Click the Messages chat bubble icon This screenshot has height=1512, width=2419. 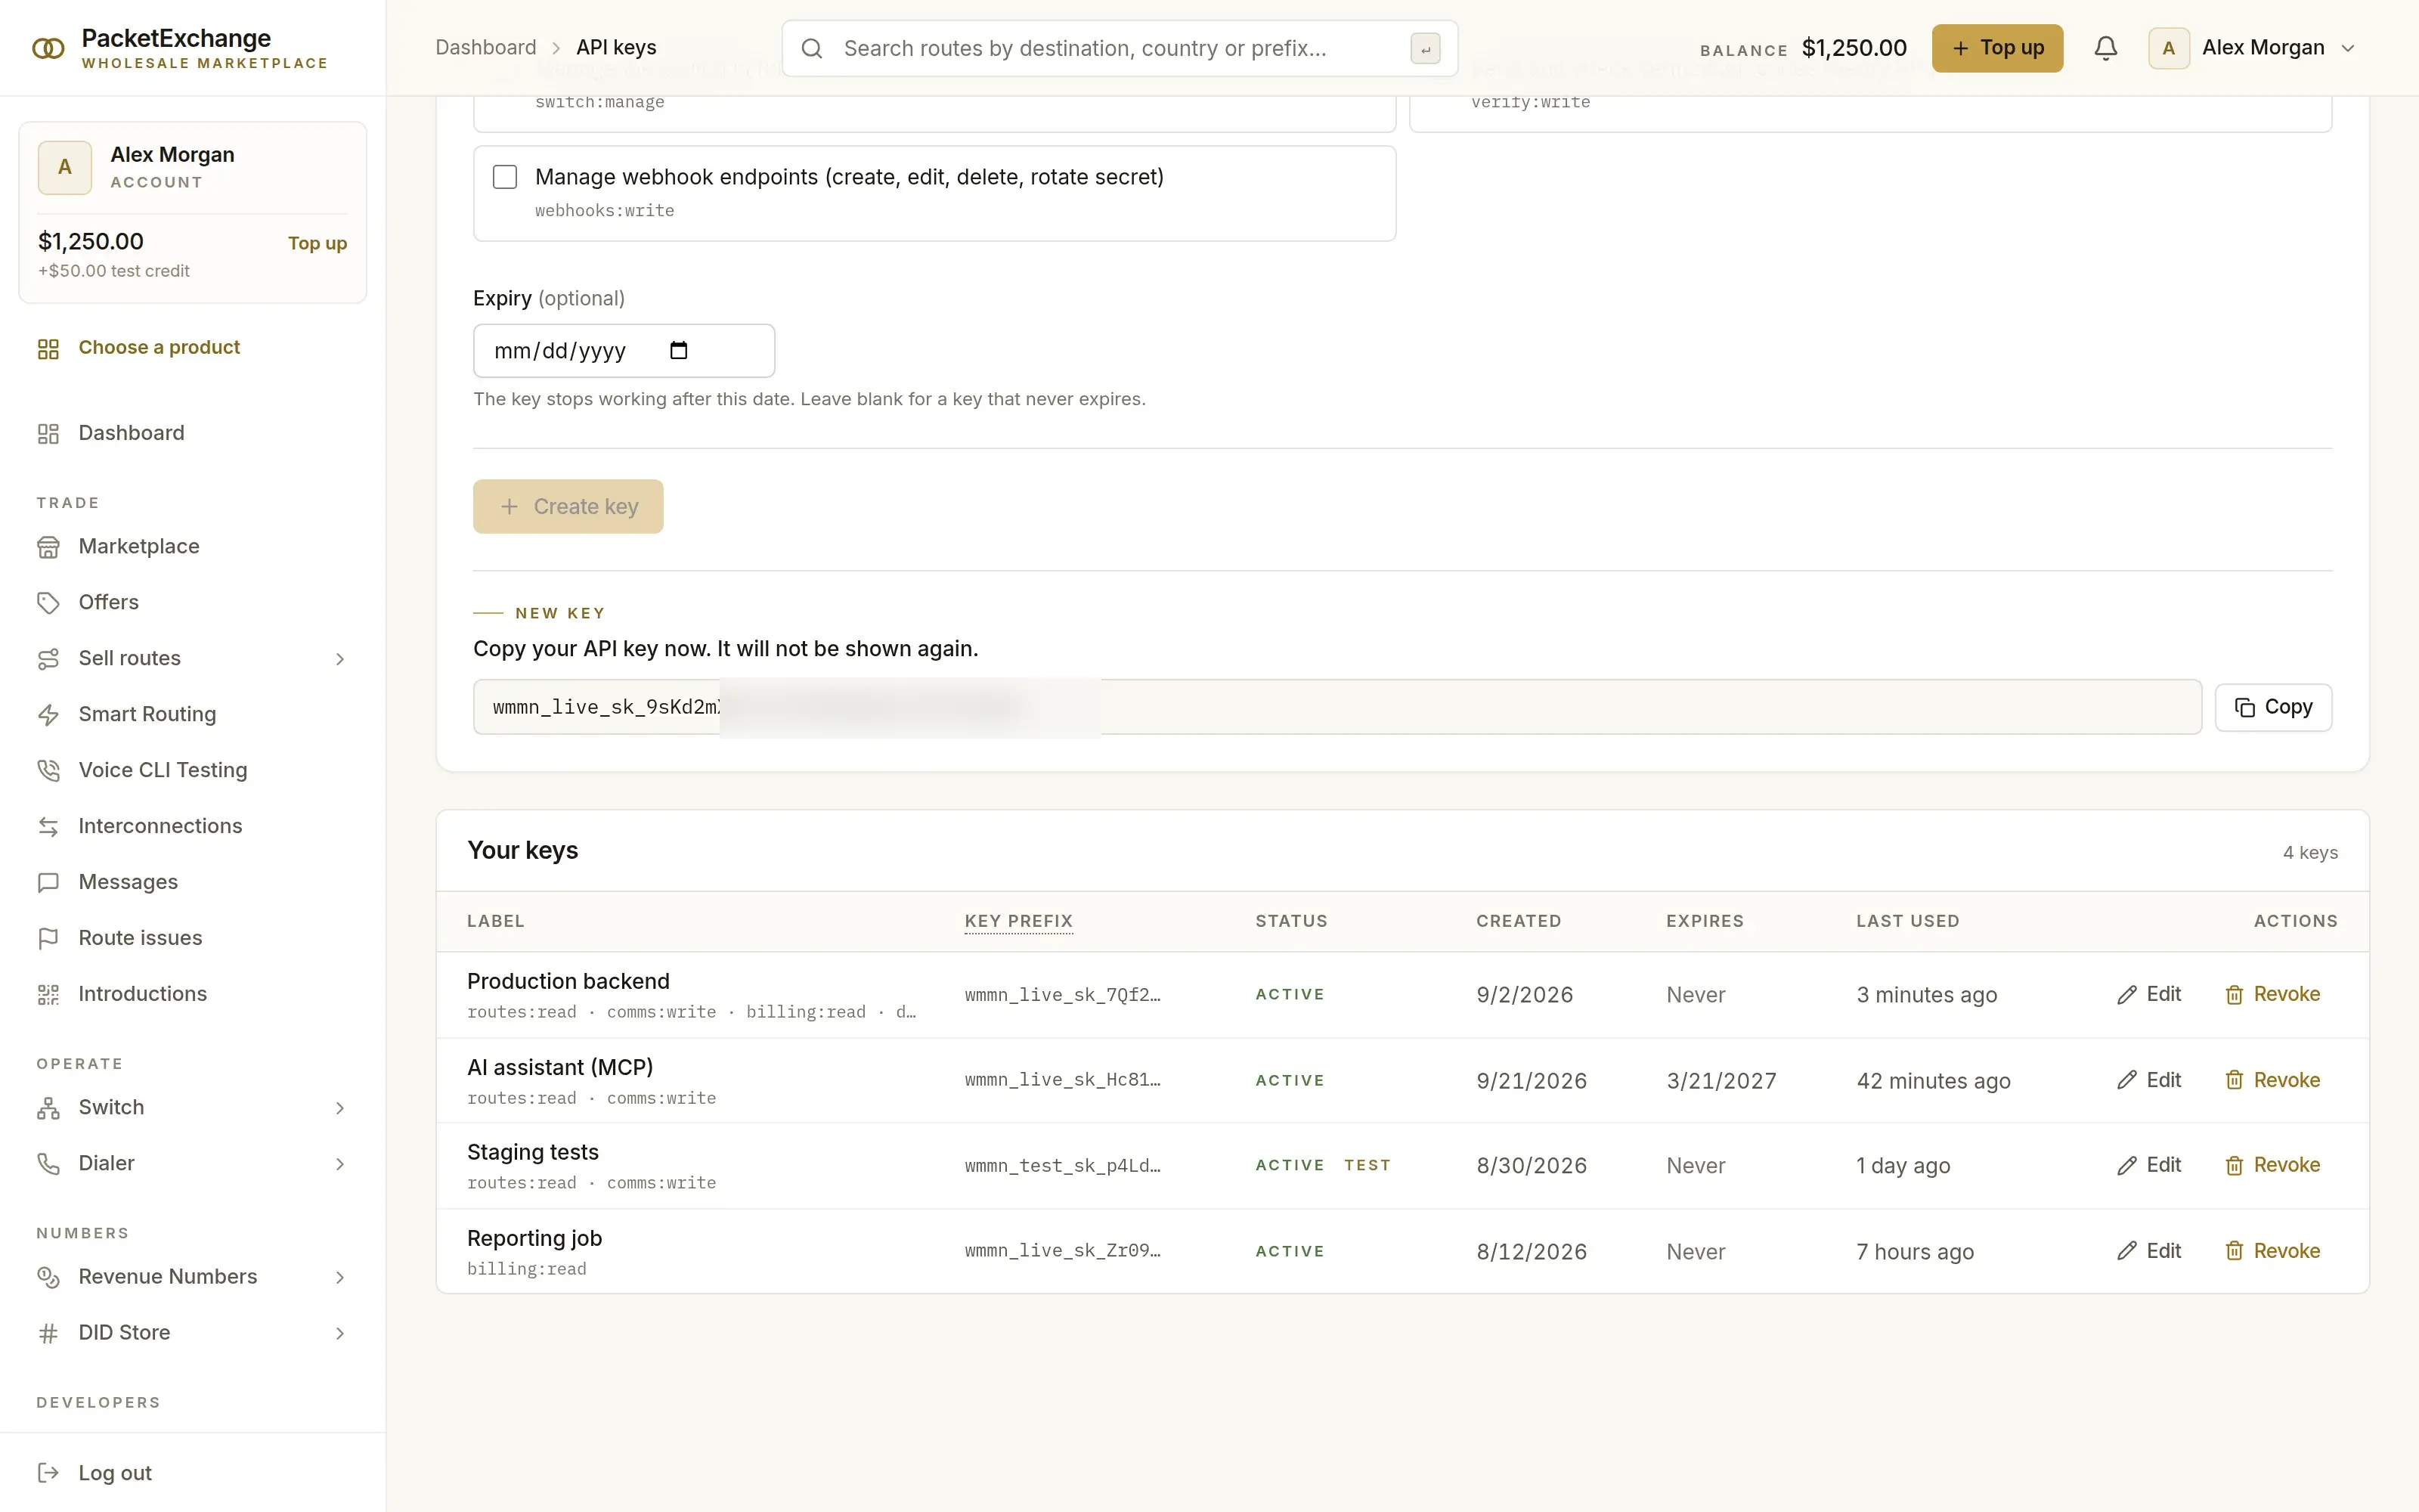pos(48,883)
